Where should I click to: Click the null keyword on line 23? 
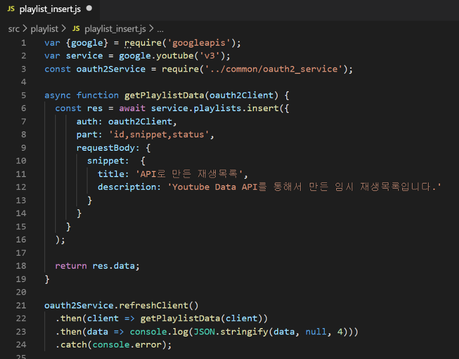(x=316, y=332)
